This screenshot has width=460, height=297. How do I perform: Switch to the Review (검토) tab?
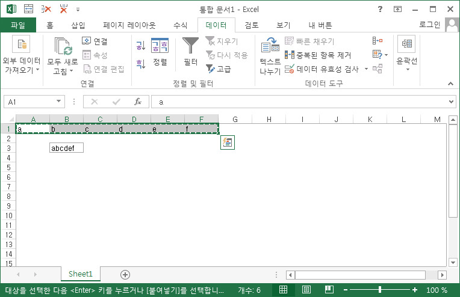click(252, 25)
